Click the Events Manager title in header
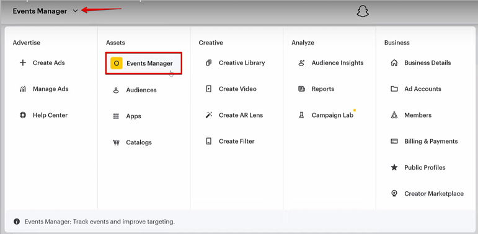This screenshot has height=234, width=478. coord(40,11)
